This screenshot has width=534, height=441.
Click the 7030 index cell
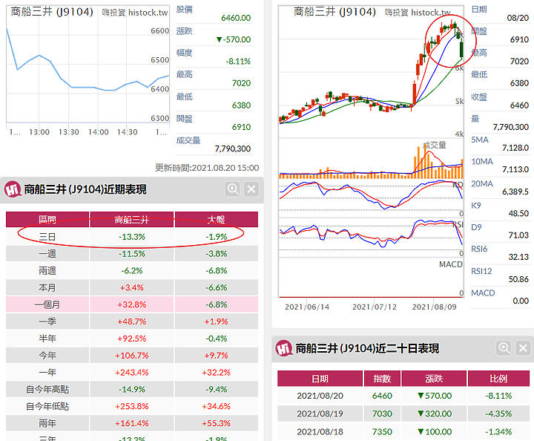(382, 414)
